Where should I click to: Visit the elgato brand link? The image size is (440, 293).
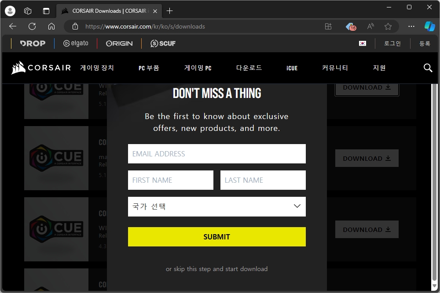tap(76, 43)
